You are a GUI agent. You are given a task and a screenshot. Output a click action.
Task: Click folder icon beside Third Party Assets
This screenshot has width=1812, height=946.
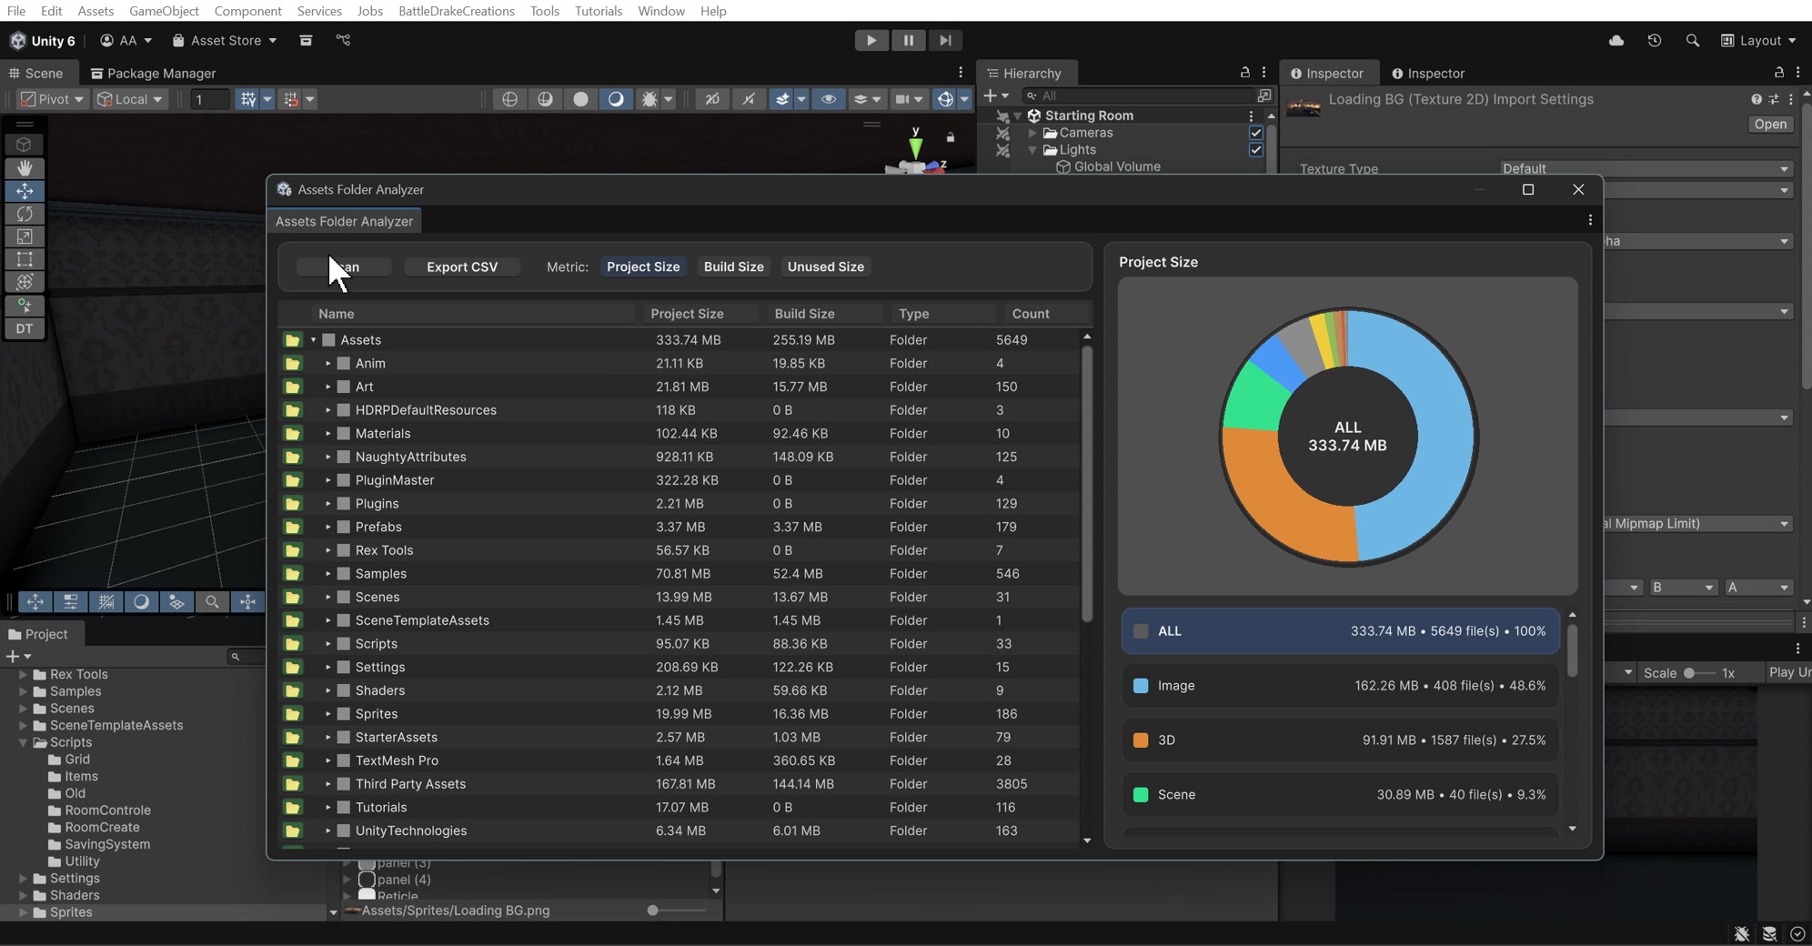coord(292,784)
